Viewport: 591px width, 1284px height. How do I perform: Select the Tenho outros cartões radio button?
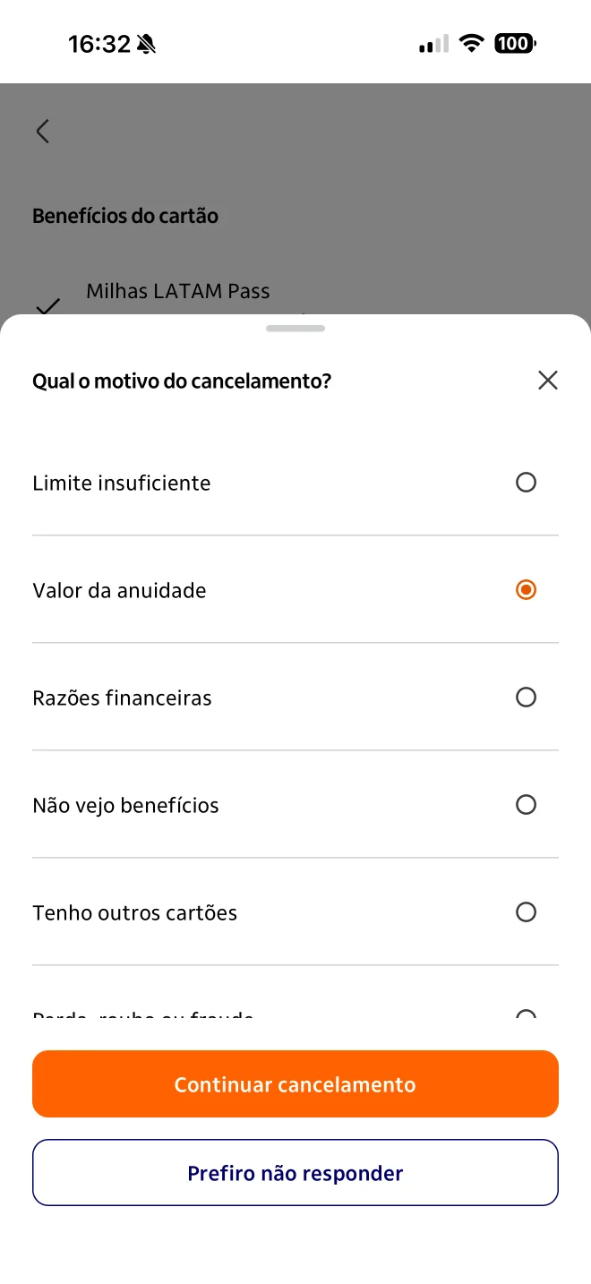pos(527,912)
